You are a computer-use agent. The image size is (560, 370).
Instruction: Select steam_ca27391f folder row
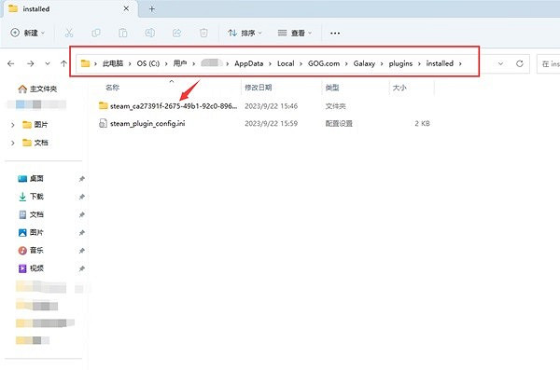(265, 106)
